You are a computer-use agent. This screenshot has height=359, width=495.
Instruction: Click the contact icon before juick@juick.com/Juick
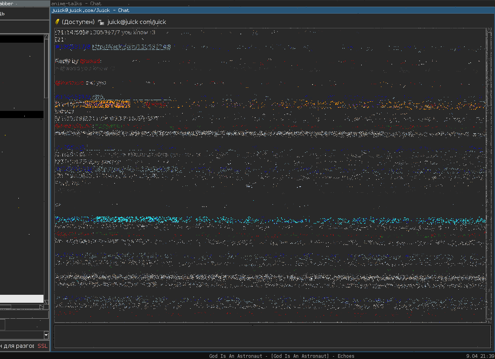(x=101, y=22)
